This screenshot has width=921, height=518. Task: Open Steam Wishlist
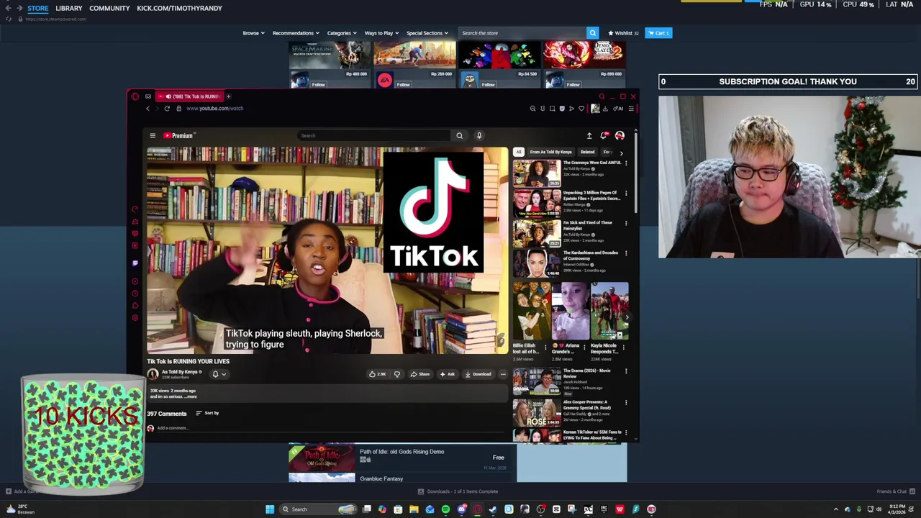pos(623,33)
